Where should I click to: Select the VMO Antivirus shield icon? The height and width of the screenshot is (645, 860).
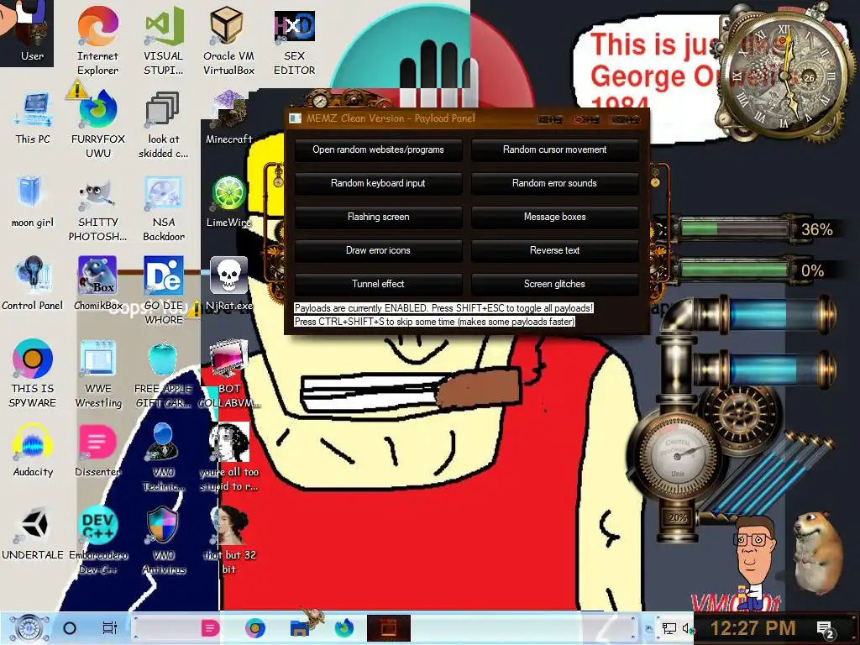click(164, 540)
